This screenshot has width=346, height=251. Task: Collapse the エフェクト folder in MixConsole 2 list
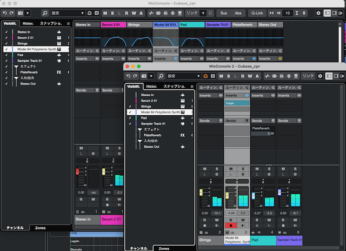coord(140,130)
